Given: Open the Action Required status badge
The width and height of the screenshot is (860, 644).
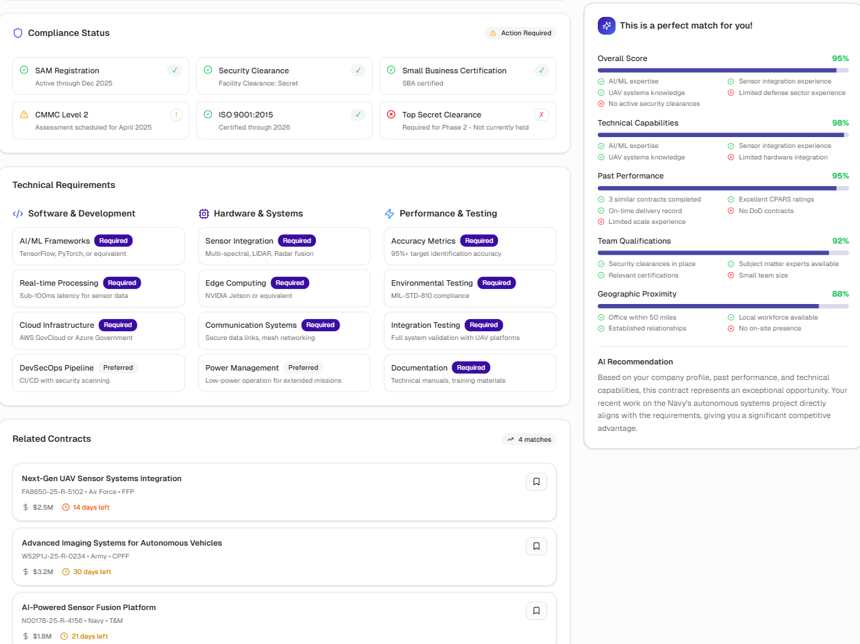Looking at the screenshot, I should [520, 33].
